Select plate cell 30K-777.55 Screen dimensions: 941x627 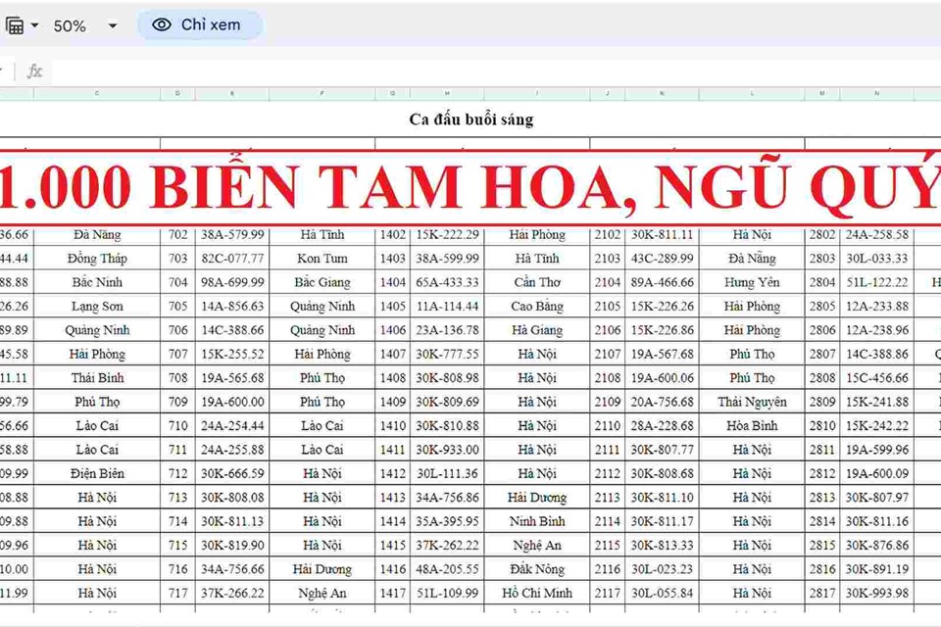click(447, 354)
